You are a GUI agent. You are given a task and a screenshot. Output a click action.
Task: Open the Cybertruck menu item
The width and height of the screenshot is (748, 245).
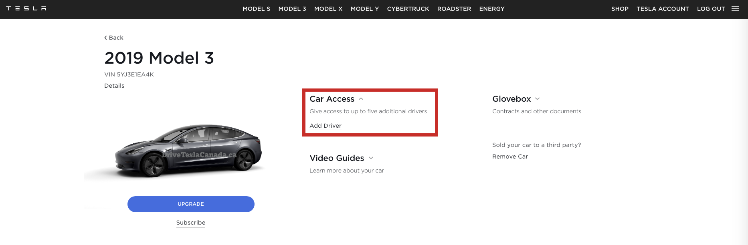tap(408, 8)
